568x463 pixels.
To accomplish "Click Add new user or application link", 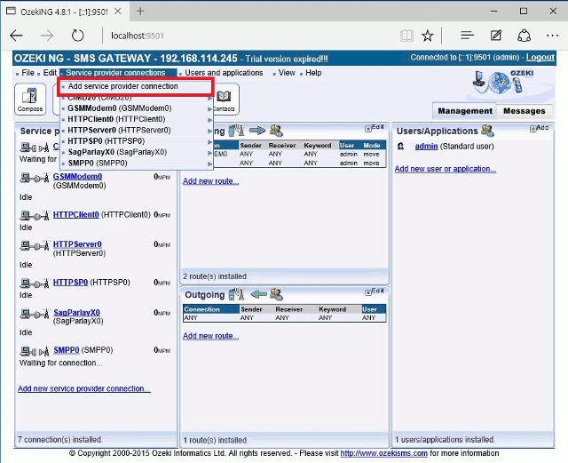I will click(445, 169).
